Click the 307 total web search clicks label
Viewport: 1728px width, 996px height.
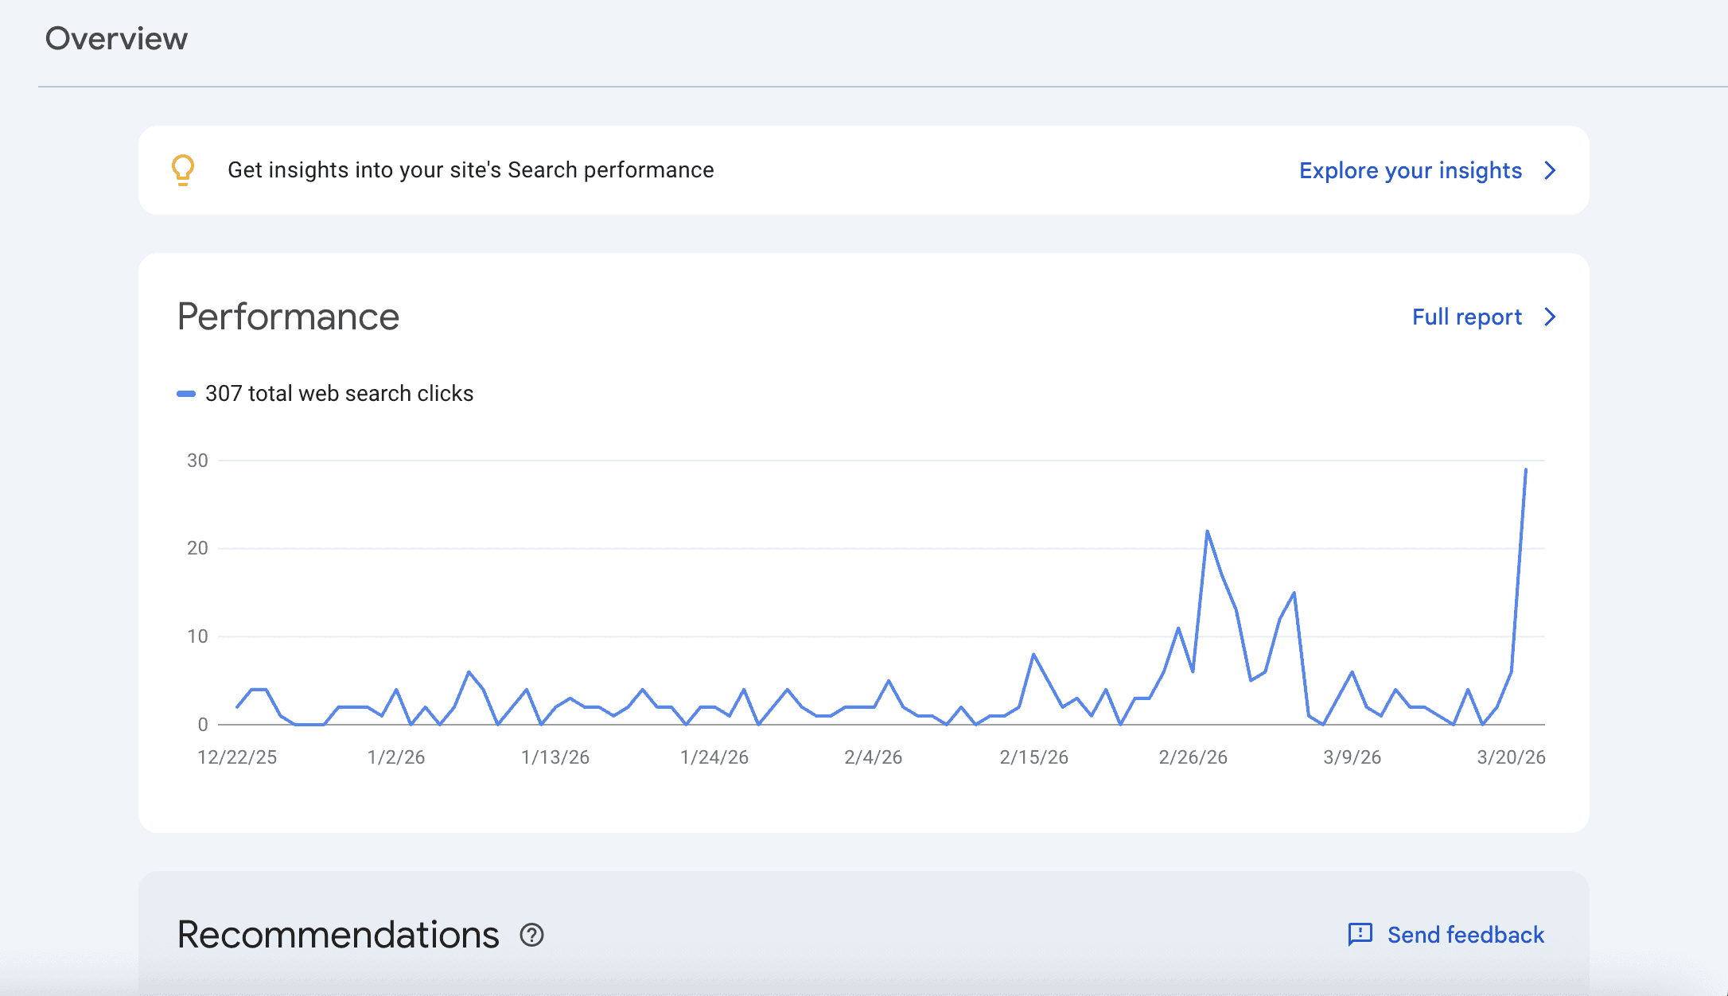tap(339, 394)
